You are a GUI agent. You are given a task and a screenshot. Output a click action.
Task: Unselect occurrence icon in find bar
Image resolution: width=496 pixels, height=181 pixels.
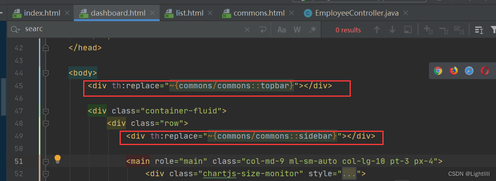coord(444,30)
